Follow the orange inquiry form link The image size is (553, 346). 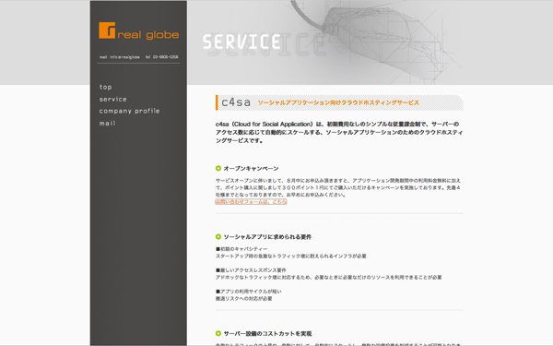point(251,202)
